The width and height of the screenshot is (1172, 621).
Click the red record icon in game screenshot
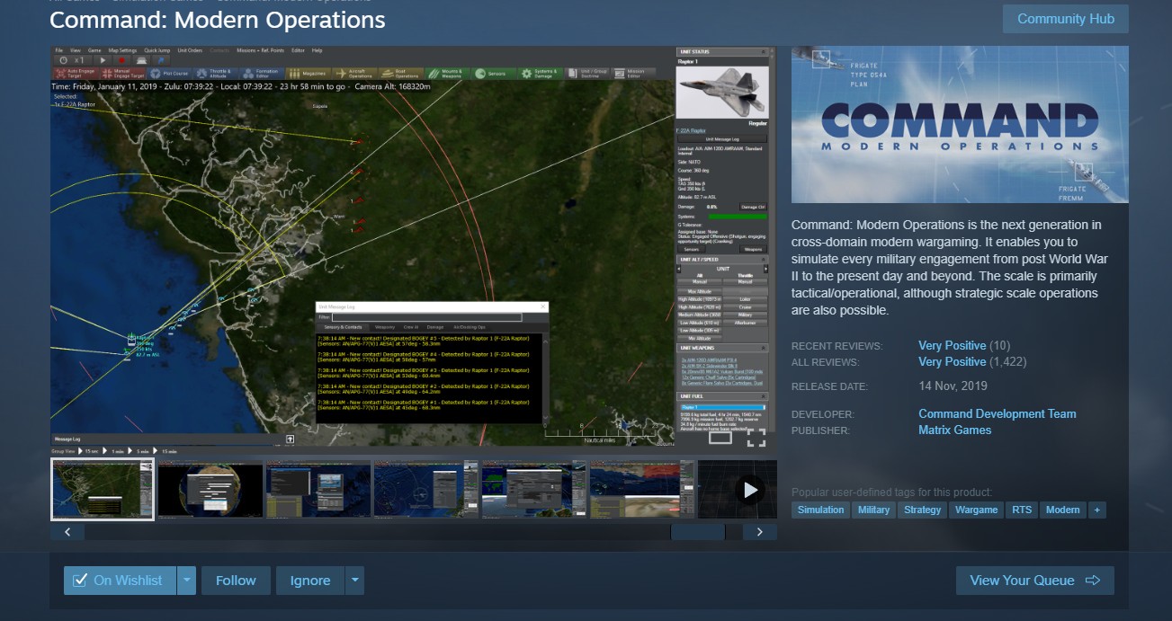121,60
